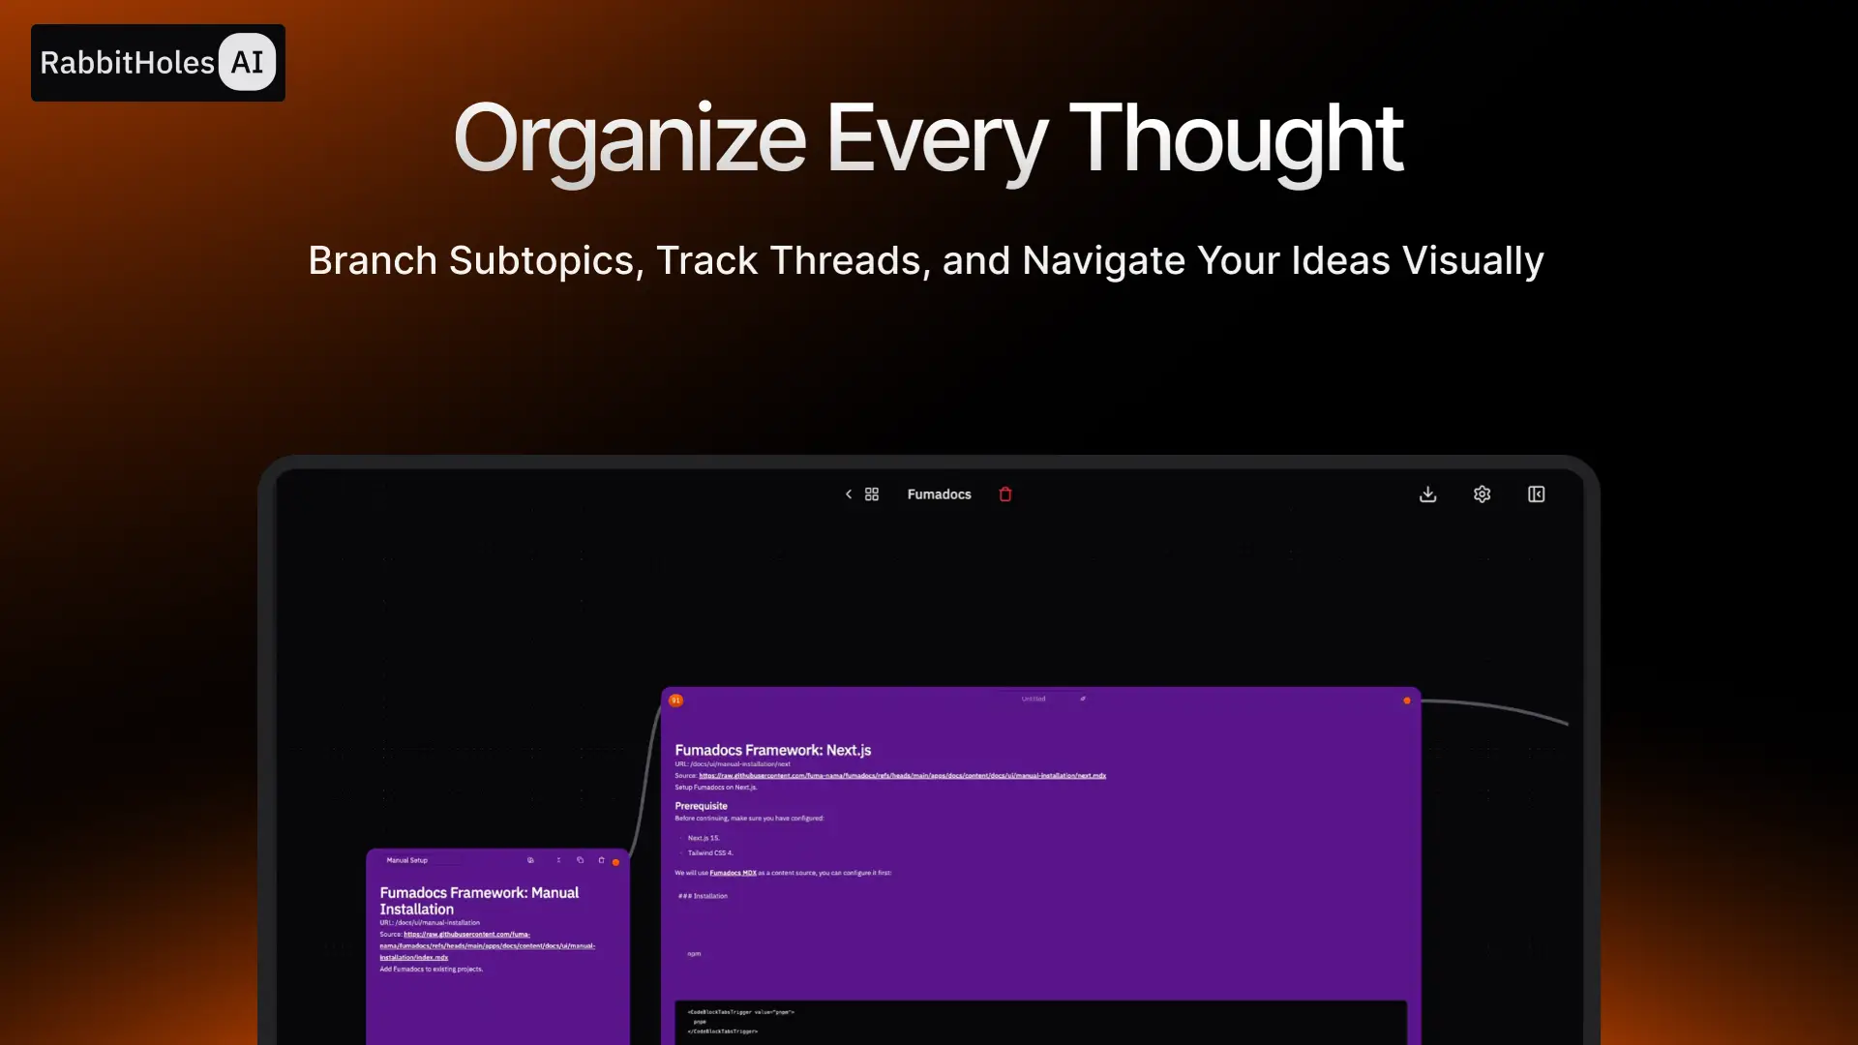Collapse the side panel with the panel icon
1858x1045 pixels.
(1536, 493)
